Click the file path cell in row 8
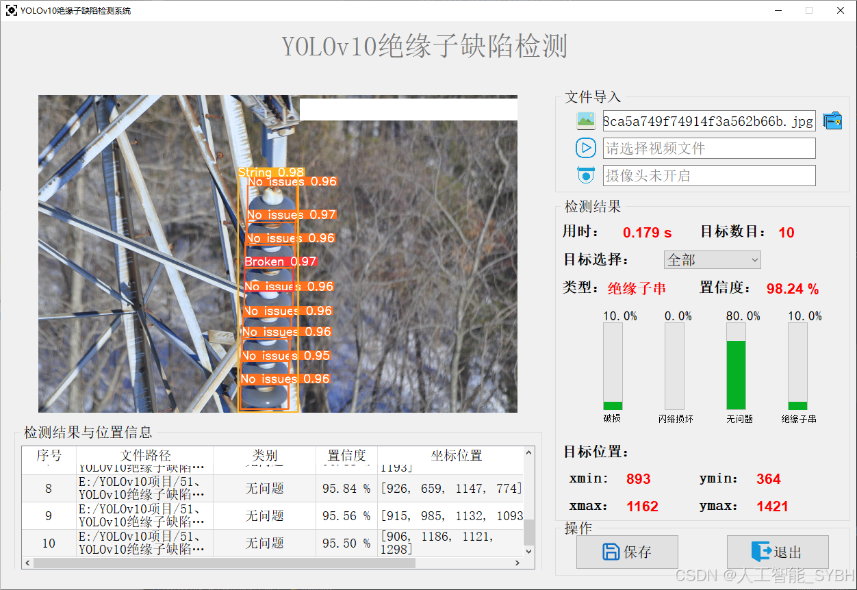Viewport: 857px width, 590px height. tap(145, 489)
